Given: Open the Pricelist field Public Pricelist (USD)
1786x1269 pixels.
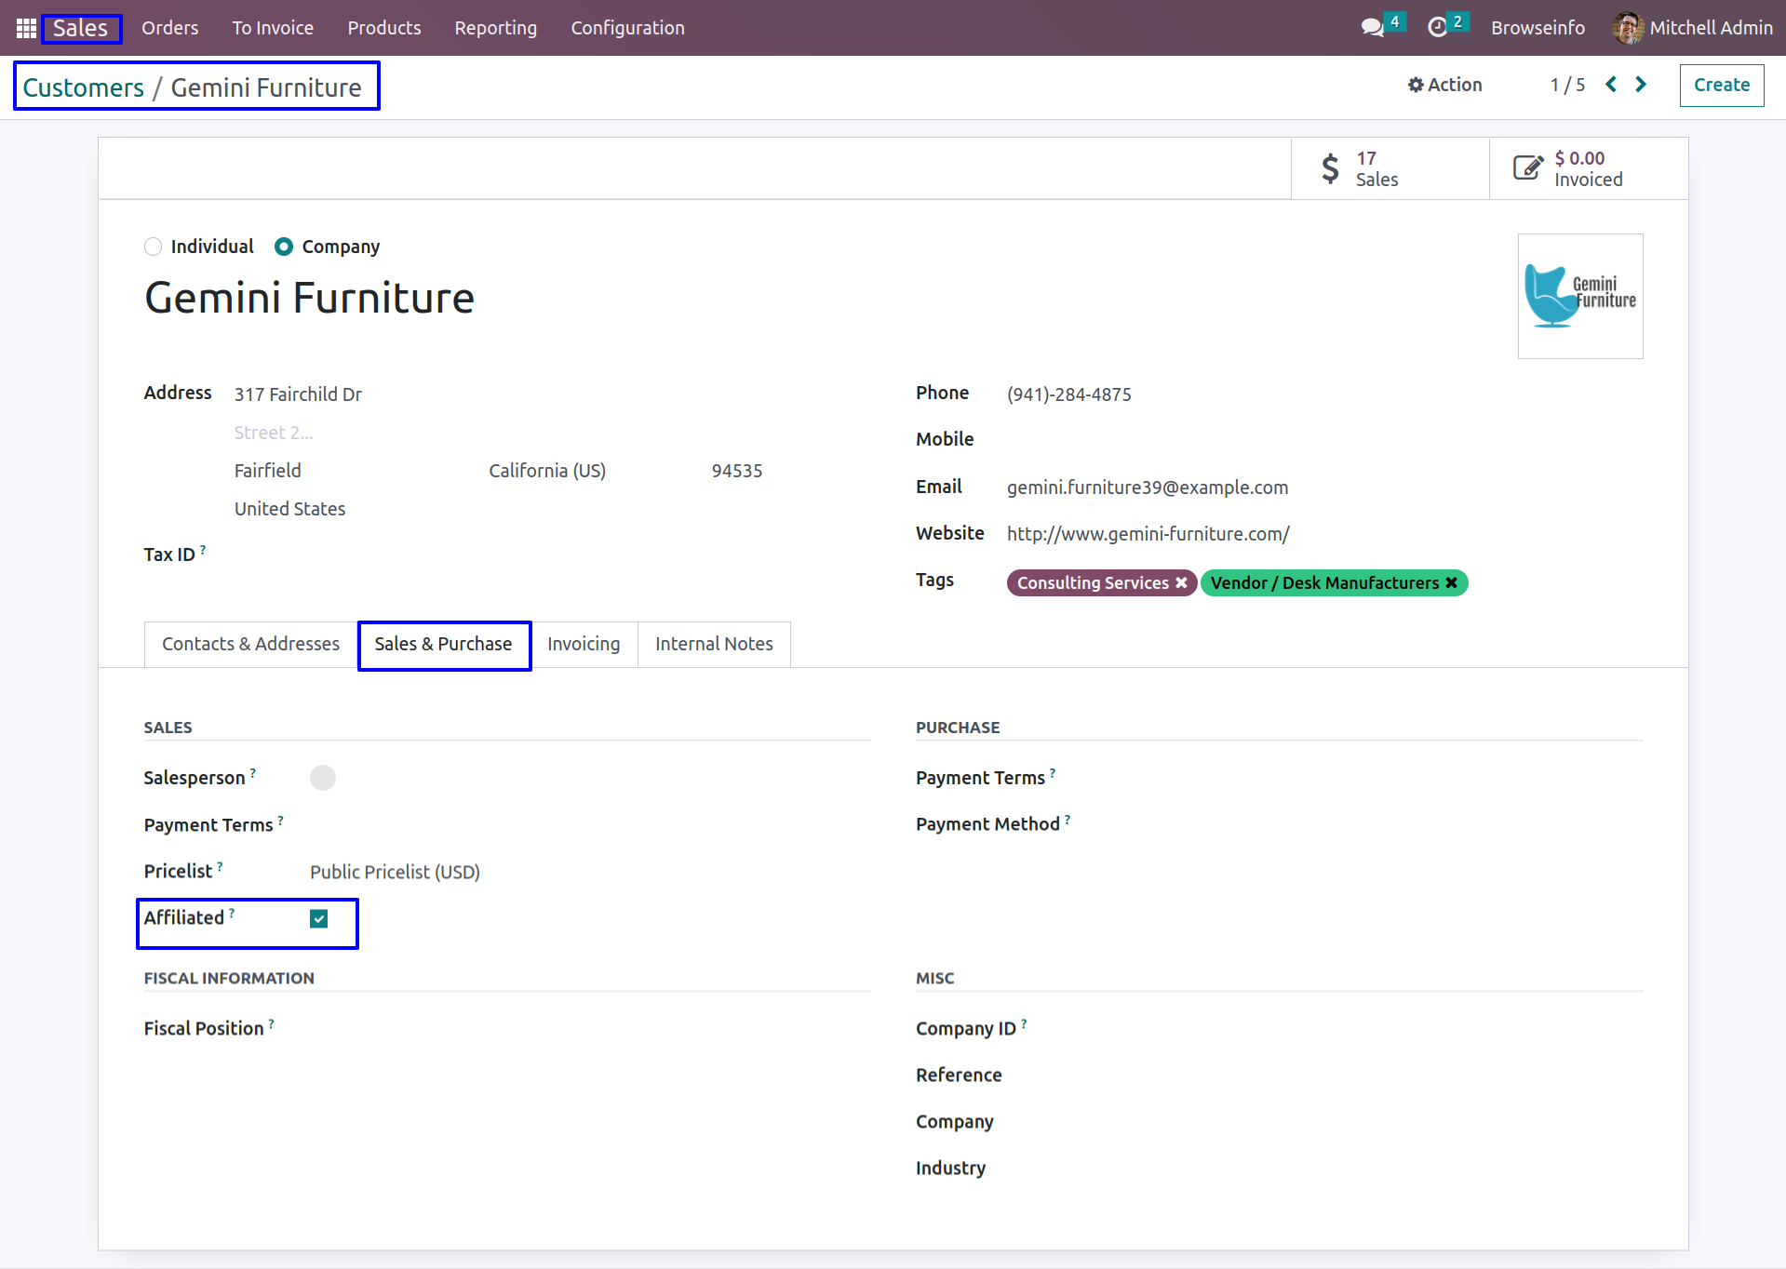Looking at the screenshot, I should (395, 872).
